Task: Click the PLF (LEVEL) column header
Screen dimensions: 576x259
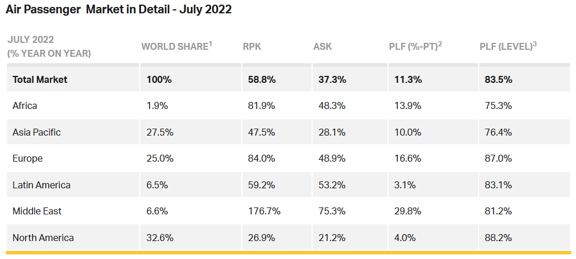Action: coord(506,46)
